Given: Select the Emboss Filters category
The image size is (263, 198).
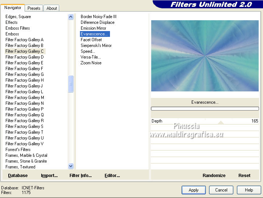Looking at the screenshot, I should [x=18, y=28].
